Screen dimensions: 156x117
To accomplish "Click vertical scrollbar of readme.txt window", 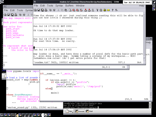I will tap(144, 37).
